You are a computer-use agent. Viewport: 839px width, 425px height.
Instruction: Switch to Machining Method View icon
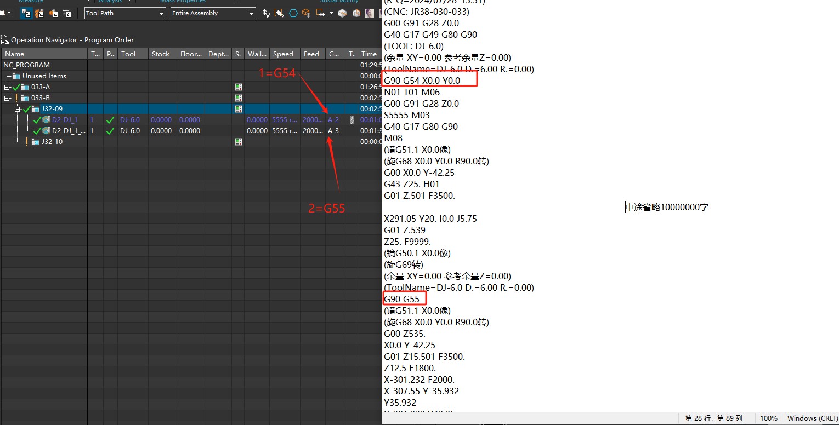(x=66, y=13)
